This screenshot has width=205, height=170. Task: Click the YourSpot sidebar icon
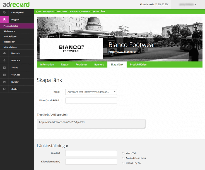(4, 75)
